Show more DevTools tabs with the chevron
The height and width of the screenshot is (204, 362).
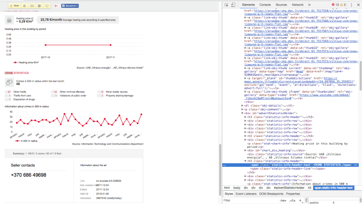(x=308, y=4)
